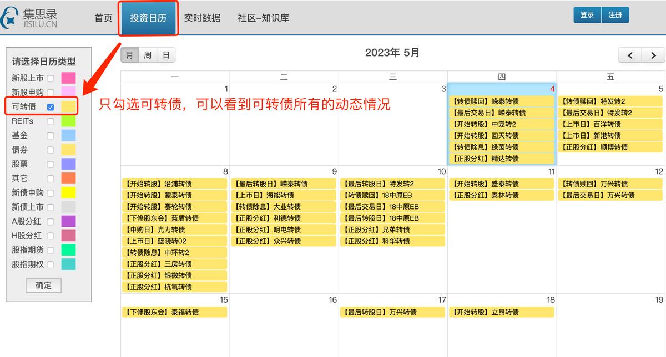Click the 注册 register button

pyautogui.click(x=615, y=15)
